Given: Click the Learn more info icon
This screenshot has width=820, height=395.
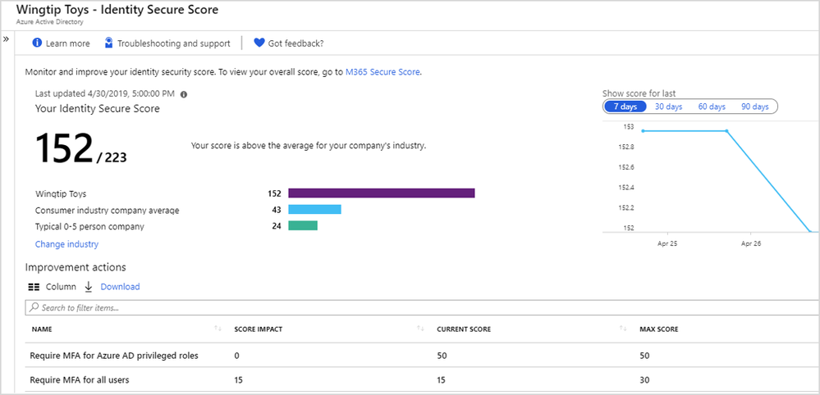Looking at the screenshot, I should (x=37, y=43).
